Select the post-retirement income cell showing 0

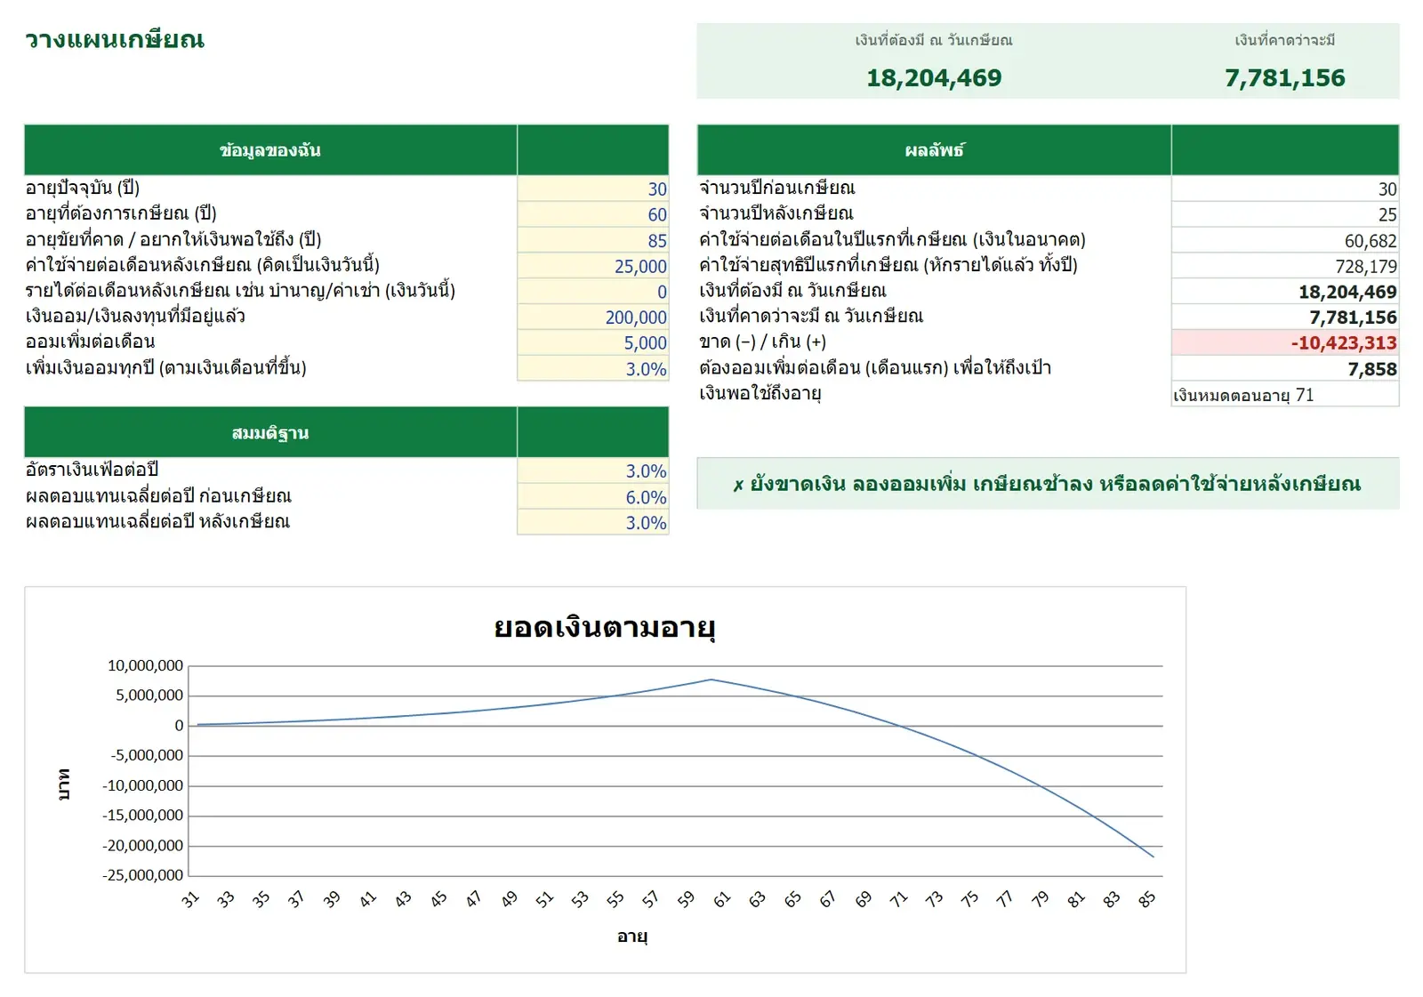coord(592,292)
